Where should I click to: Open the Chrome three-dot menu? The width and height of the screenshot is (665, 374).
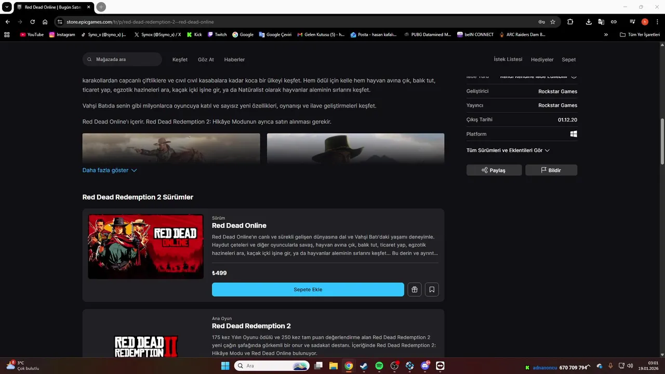coord(657,22)
